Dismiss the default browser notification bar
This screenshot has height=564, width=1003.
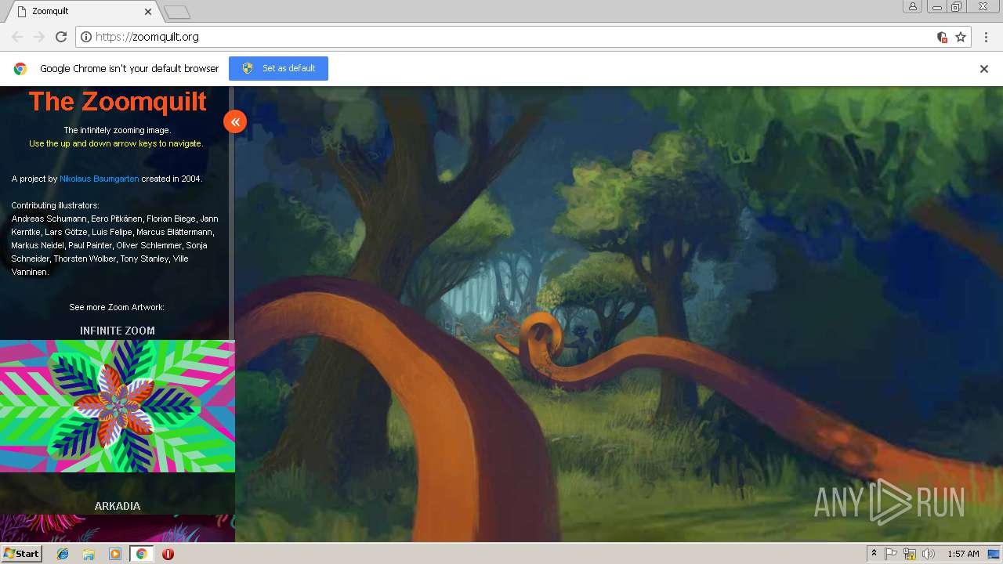click(x=984, y=69)
